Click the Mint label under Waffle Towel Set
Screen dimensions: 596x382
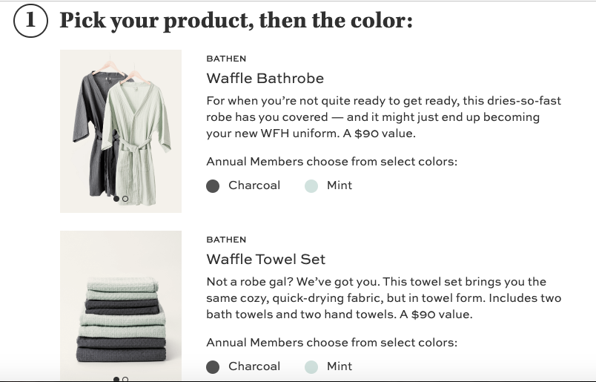[x=340, y=366]
